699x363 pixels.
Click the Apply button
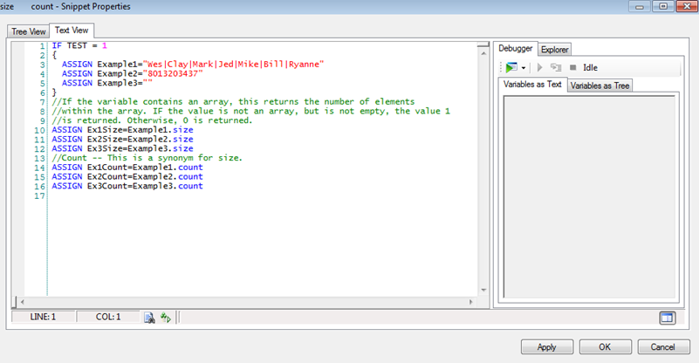546,346
